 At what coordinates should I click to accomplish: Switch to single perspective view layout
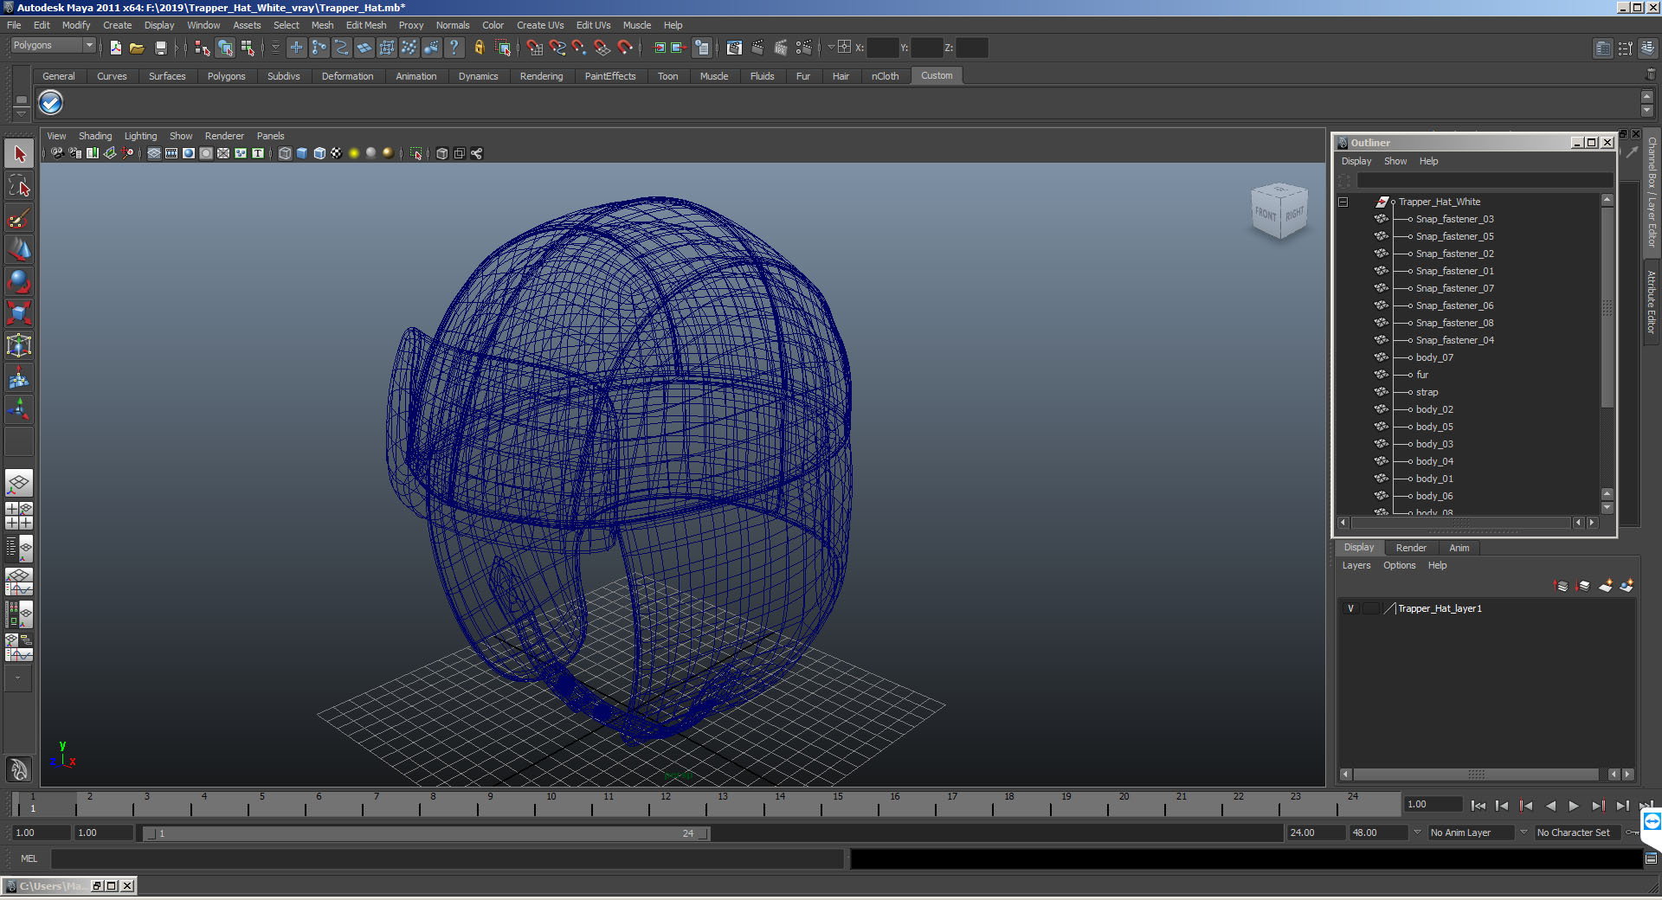pos(19,483)
